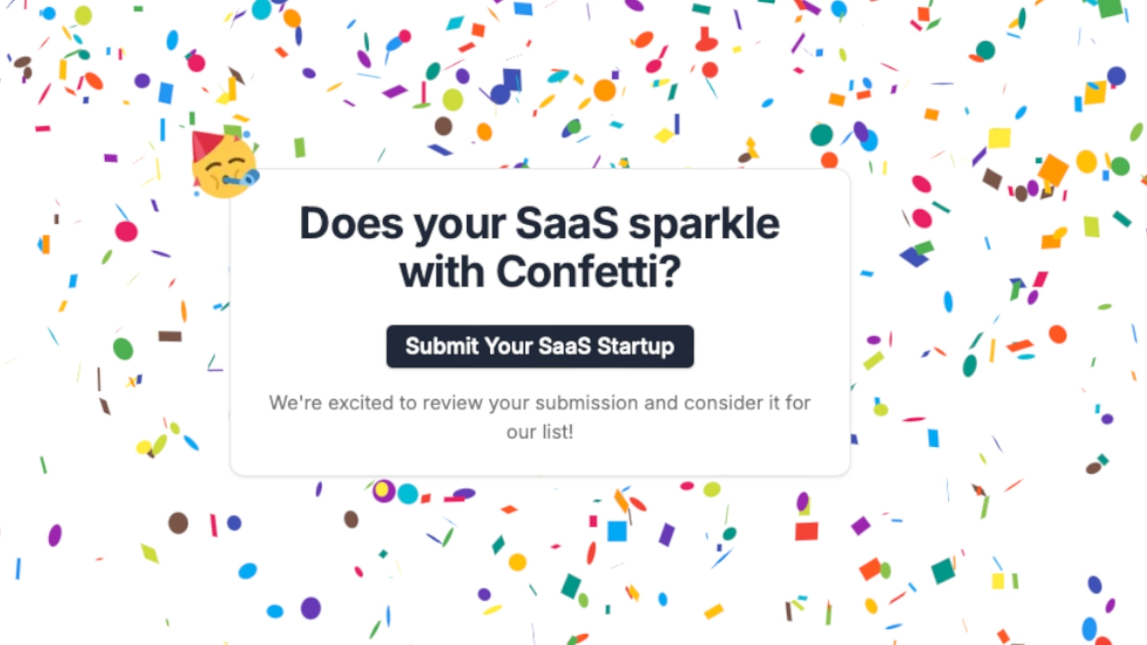The width and height of the screenshot is (1147, 645).
Task: Click the red party hat on the emoji
Action: [x=205, y=143]
